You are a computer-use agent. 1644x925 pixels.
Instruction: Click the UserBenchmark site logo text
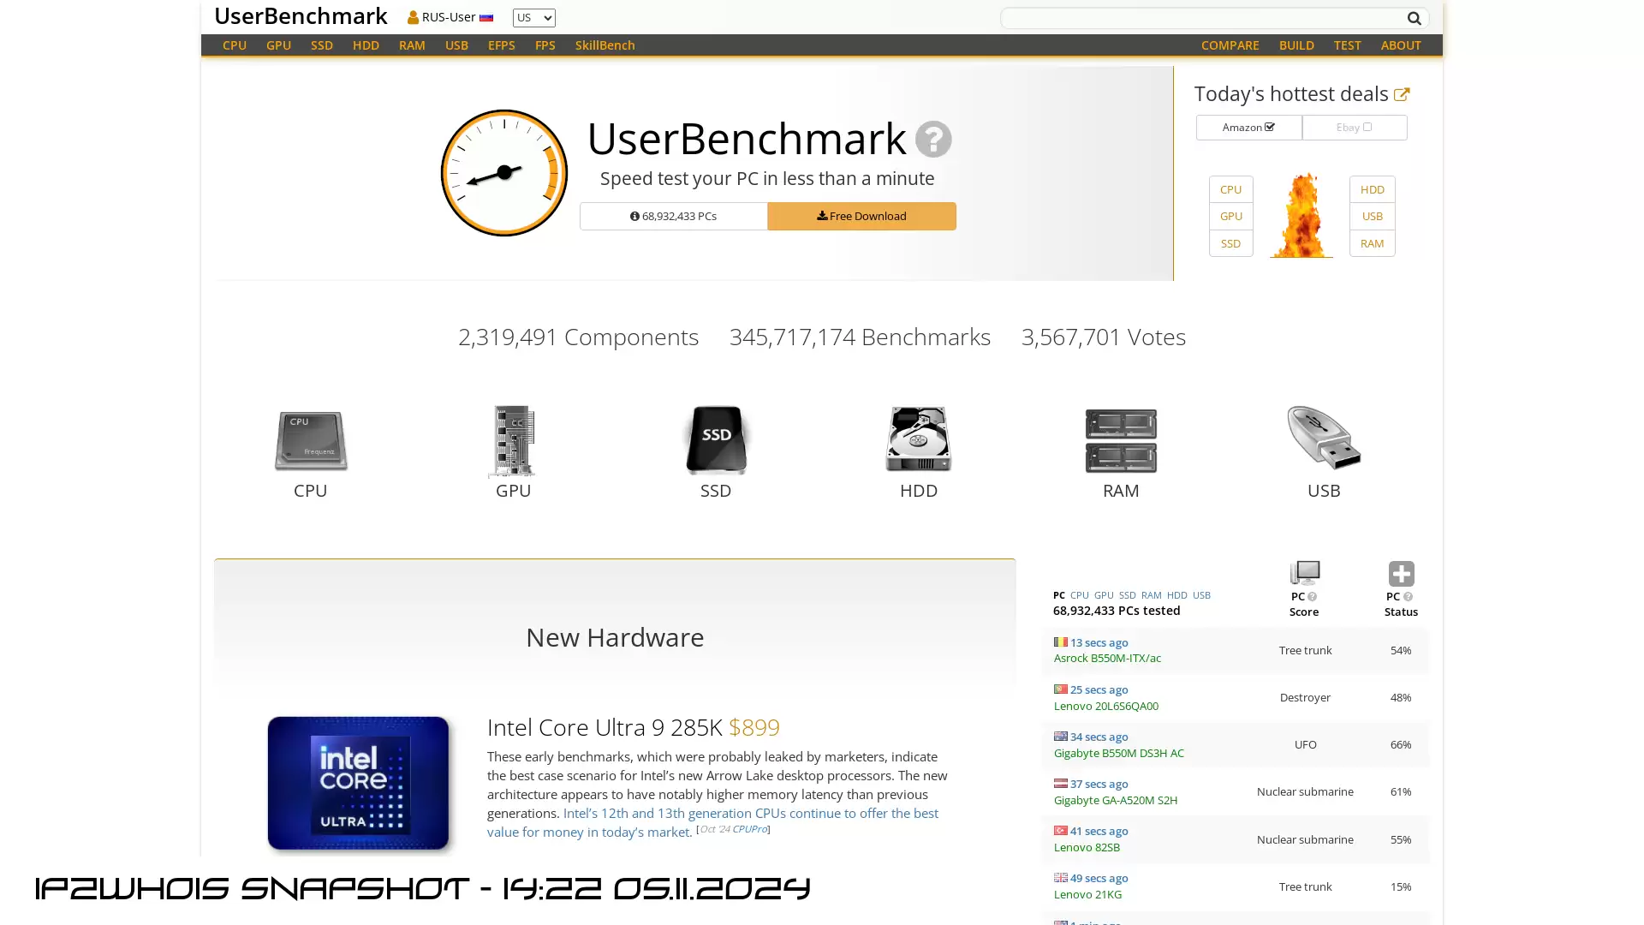click(x=301, y=16)
